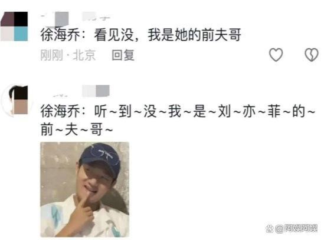This screenshot has height=240, width=324.
Task: Open the second commenter's round avatar
Action: click(x=15, y=100)
